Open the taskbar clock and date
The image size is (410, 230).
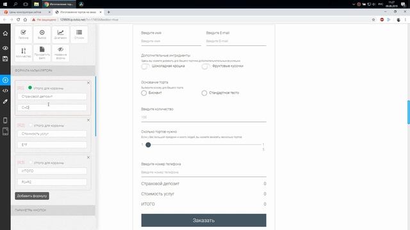click(391, 4)
